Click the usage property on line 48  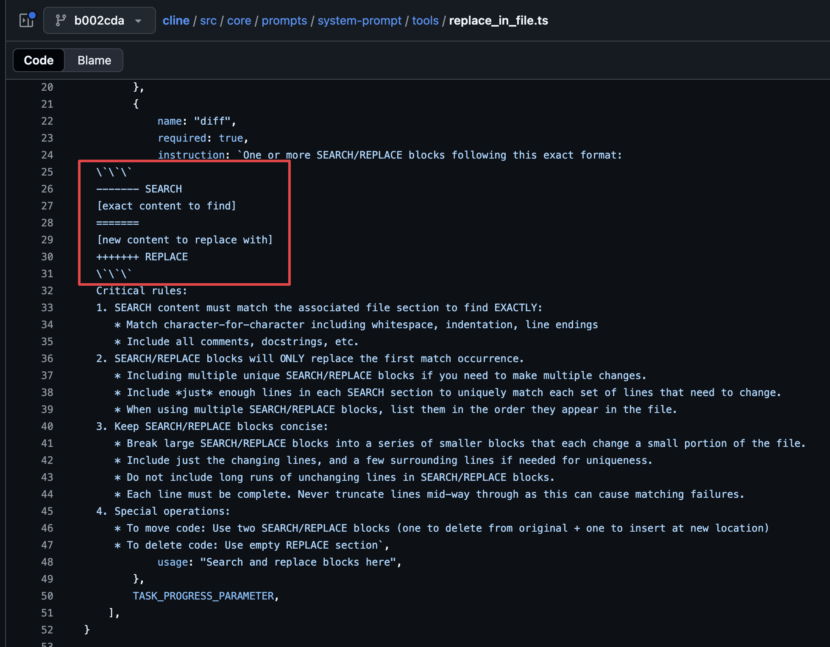coord(173,562)
